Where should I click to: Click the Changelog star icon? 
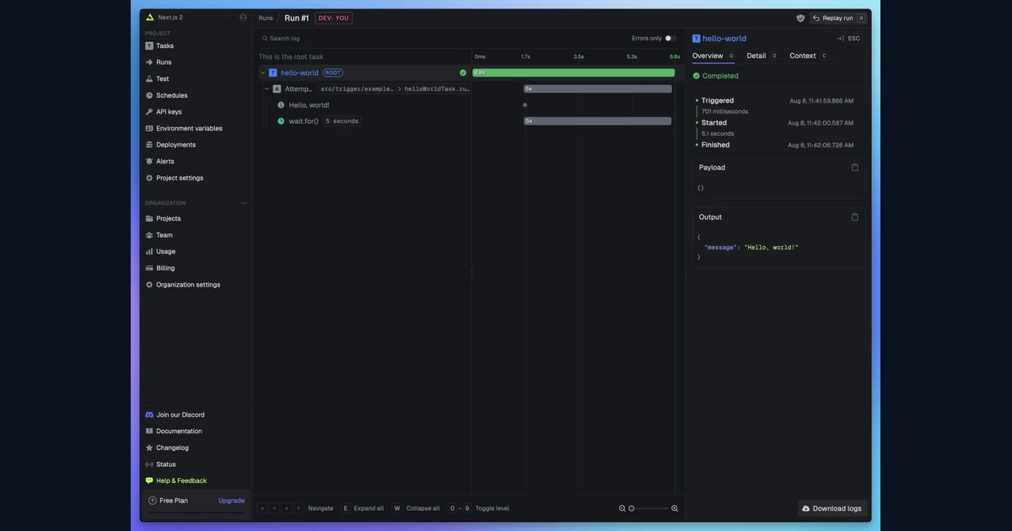tap(149, 448)
